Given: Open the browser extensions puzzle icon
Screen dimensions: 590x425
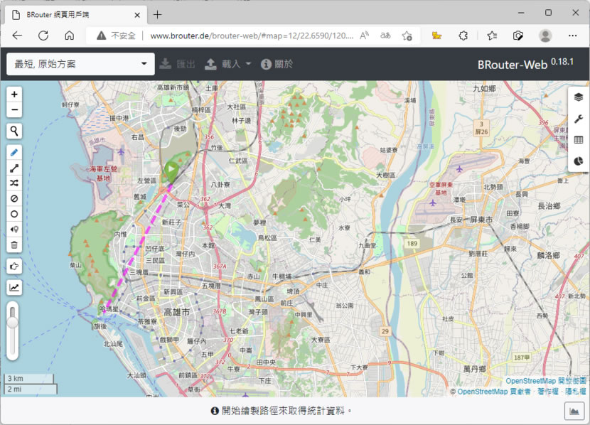Looking at the screenshot, I should pyautogui.click(x=463, y=36).
